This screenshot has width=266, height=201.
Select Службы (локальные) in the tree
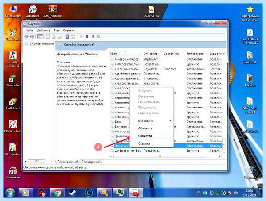click(41, 43)
